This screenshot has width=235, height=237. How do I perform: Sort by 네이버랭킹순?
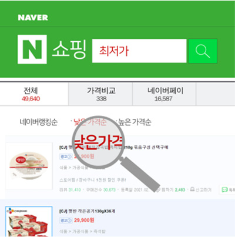39,122
